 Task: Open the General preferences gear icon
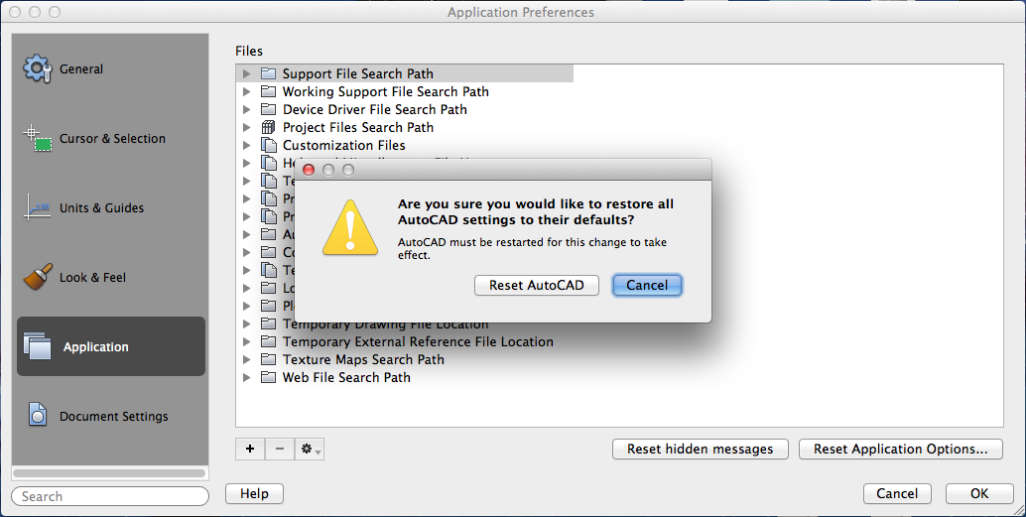click(38, 68)
